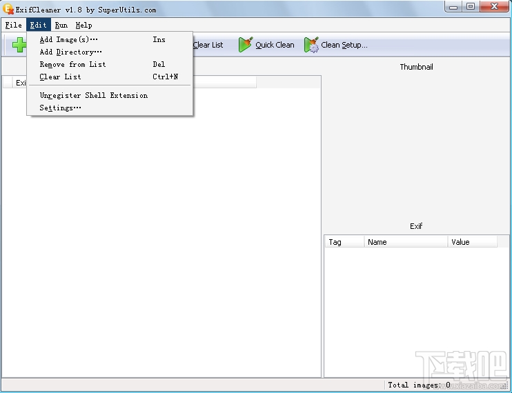512x393 pixels.
Task: Click the ExifCleaner app icon in title bar
Action: click(x=8, y=9)
